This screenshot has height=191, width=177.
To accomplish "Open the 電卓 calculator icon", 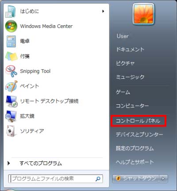I will click(11, 41).
